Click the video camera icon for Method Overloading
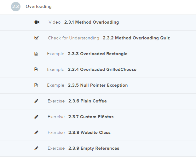196x157 pixels. [37, 22]
